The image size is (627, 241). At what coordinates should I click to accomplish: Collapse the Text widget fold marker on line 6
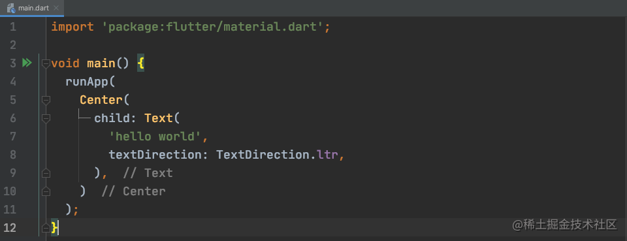pos(46,118)
